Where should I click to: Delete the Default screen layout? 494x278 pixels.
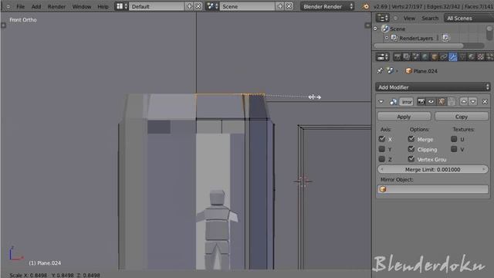coord(198,6)
